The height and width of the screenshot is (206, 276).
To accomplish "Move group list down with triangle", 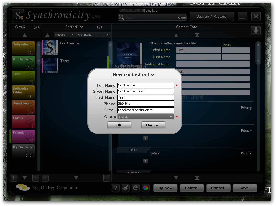I will (x=25, y=178).
